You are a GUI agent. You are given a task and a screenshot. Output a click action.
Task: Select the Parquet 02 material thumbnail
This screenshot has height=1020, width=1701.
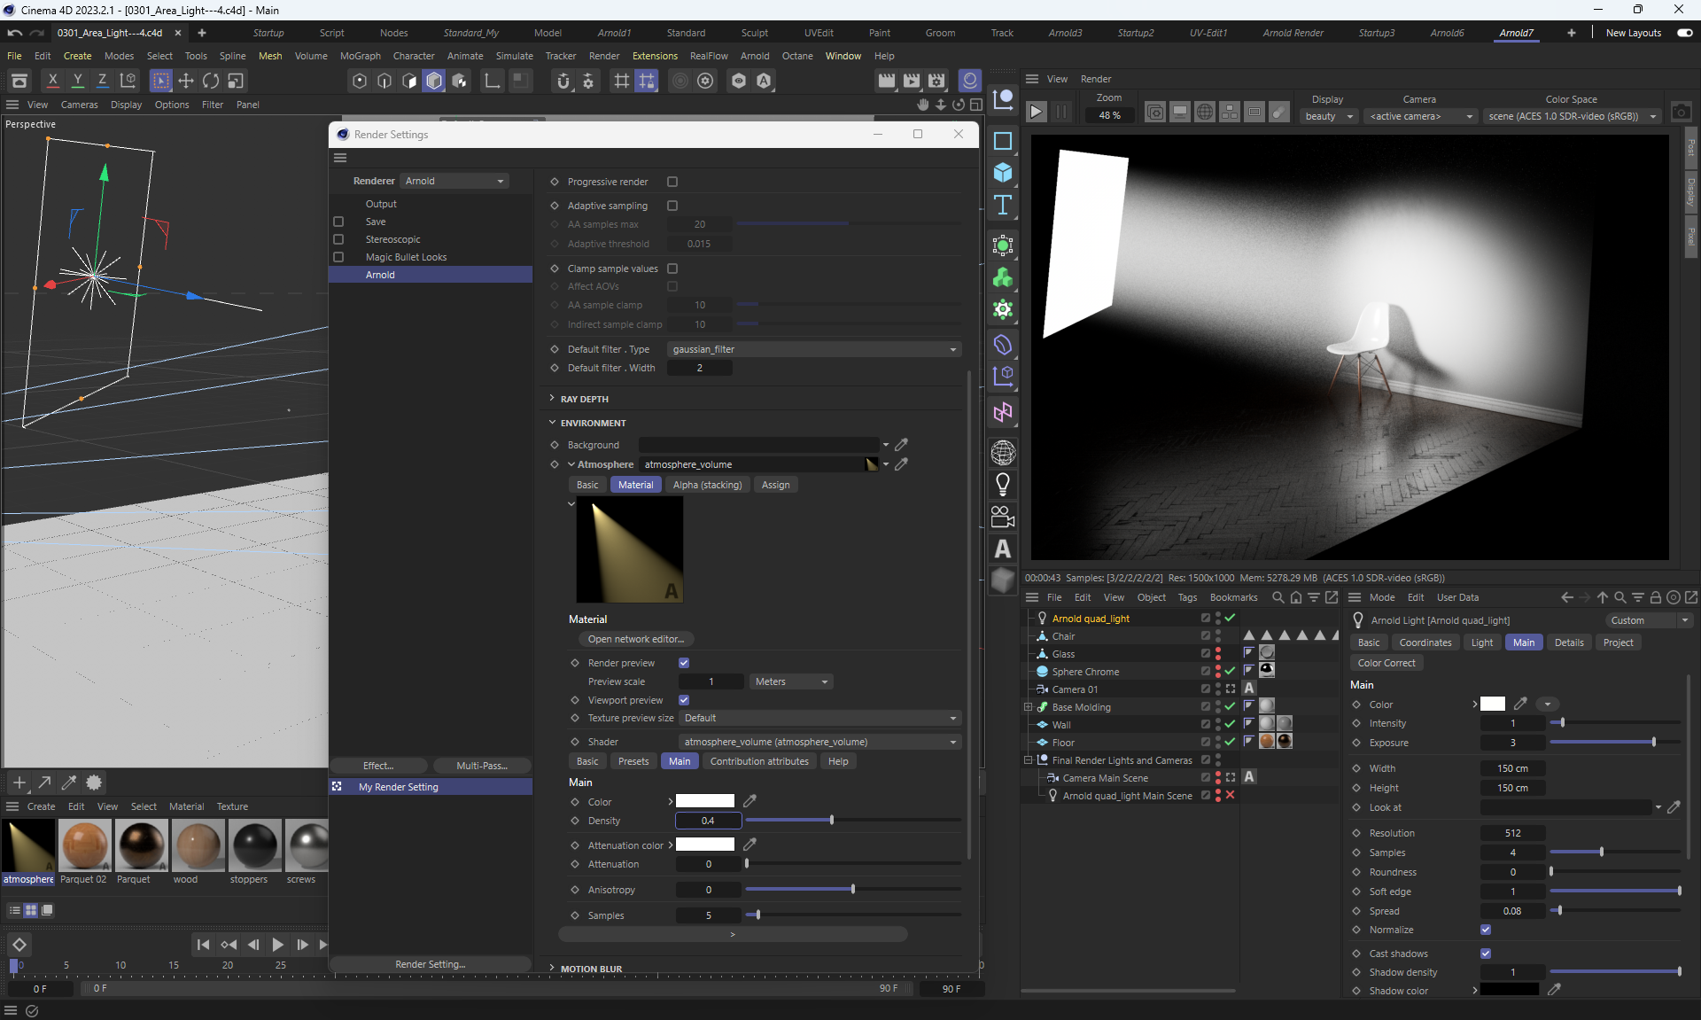(x=84, y=845)
